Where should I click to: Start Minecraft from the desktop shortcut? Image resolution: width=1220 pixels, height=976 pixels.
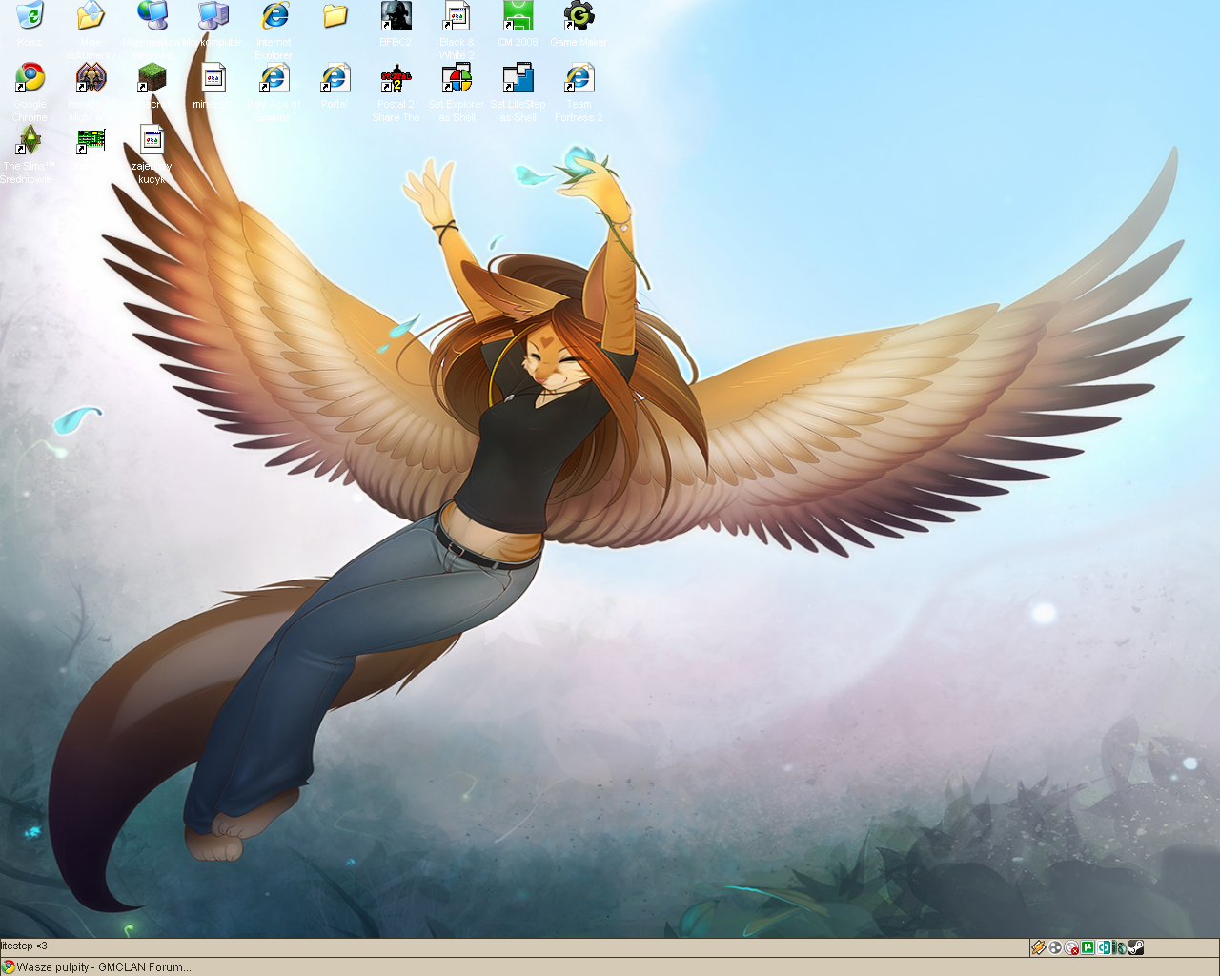coord(152,79)
